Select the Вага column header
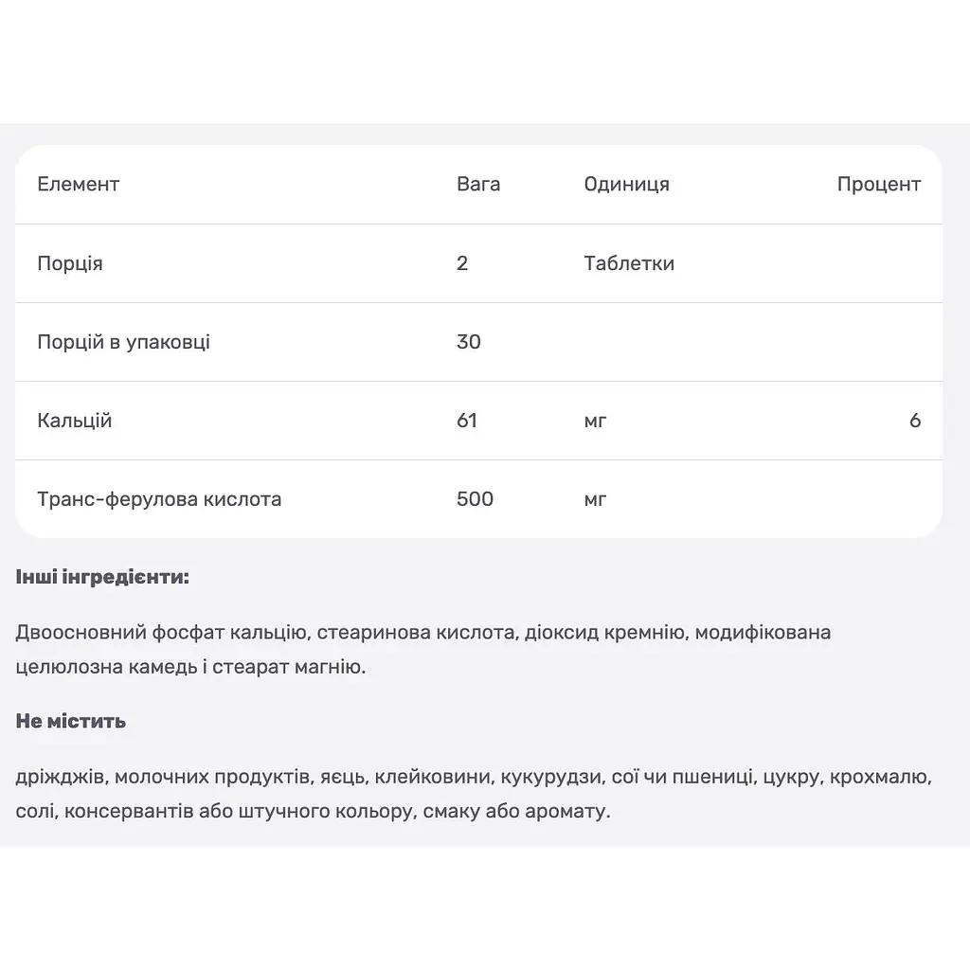This screenshot has width=970, height=970. click(x=478, y=185)
